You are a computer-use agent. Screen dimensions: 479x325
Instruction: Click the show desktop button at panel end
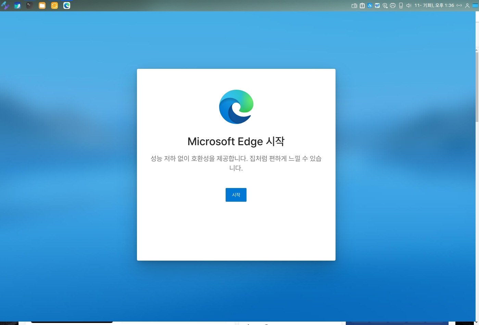coord(475,5)
